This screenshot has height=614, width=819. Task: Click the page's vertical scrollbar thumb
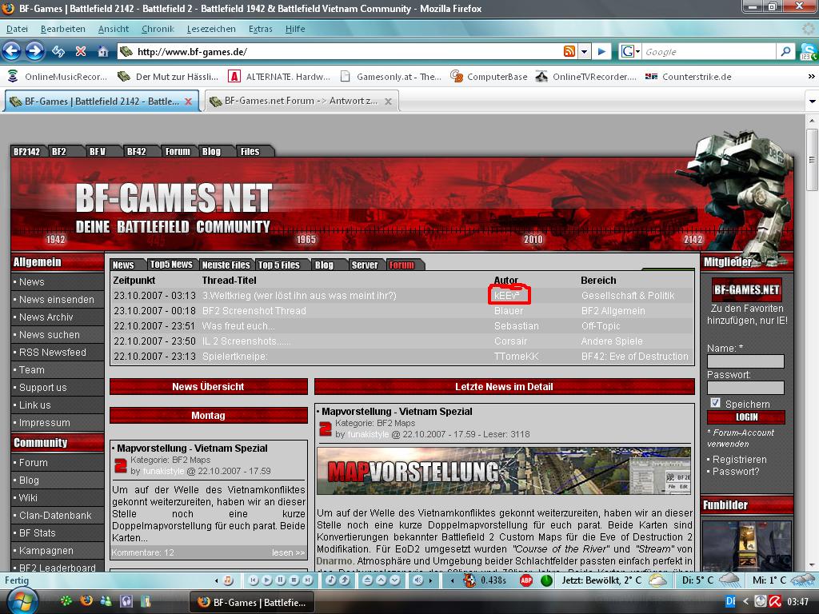click(812, 160)
